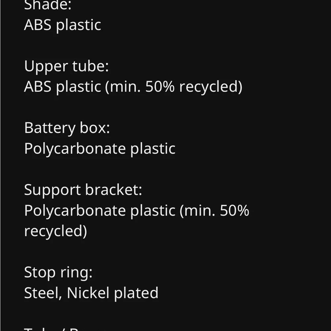
Task: Click the word "bracket:" in Support bracket heading
Action: (114, 190)
